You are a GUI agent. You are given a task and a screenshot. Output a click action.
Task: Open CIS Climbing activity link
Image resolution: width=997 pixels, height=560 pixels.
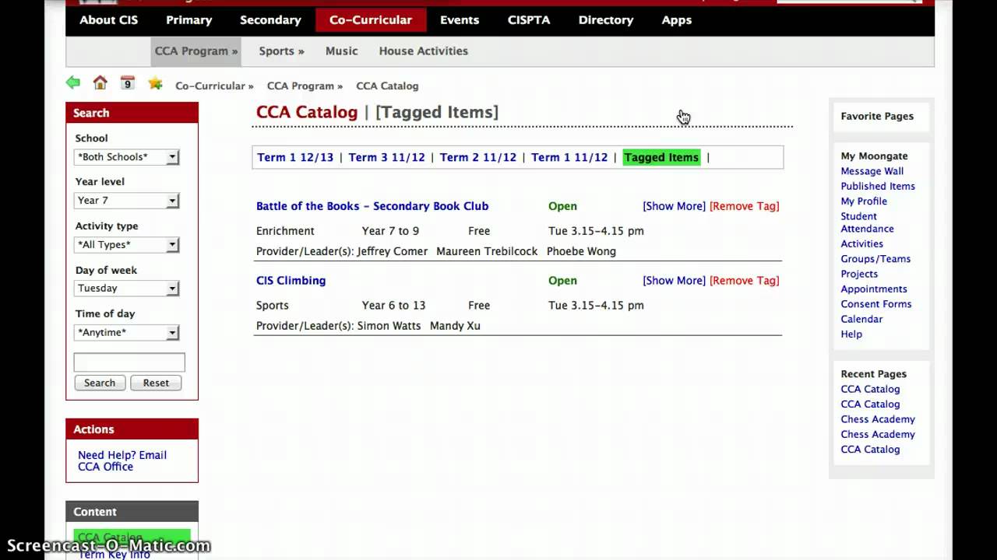click(291, 281)
